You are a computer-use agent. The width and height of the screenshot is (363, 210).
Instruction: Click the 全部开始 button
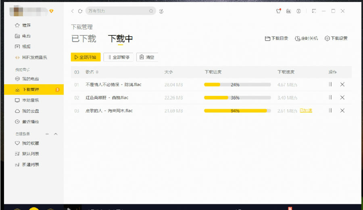point(86,57)
